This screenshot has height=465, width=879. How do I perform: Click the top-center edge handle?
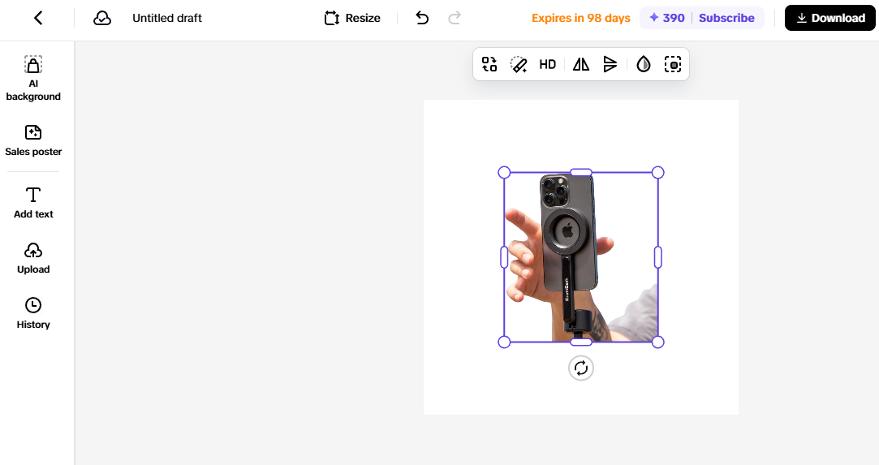coord(581,172)
